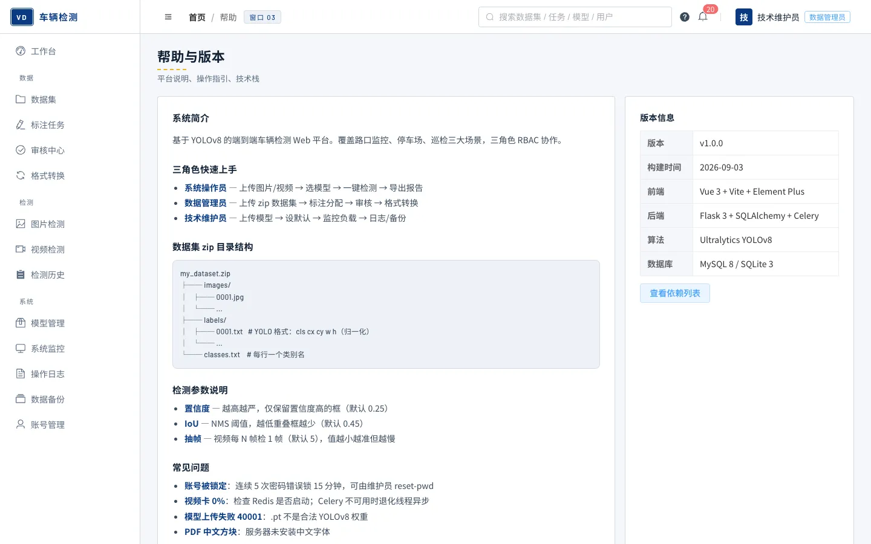Screen dimensions: 871x544
Task: Click the 视频检测 camera icon
Action: 21,249
